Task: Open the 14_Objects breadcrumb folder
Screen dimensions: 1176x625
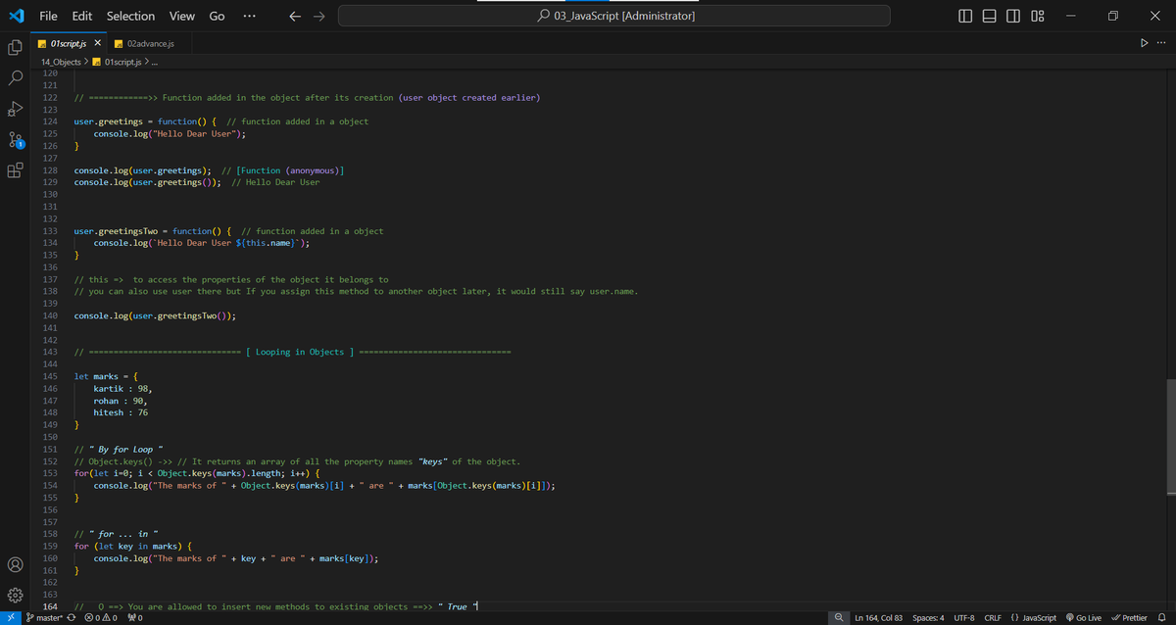Action: point(60,62)
